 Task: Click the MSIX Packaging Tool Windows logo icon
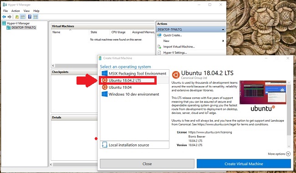105,73
